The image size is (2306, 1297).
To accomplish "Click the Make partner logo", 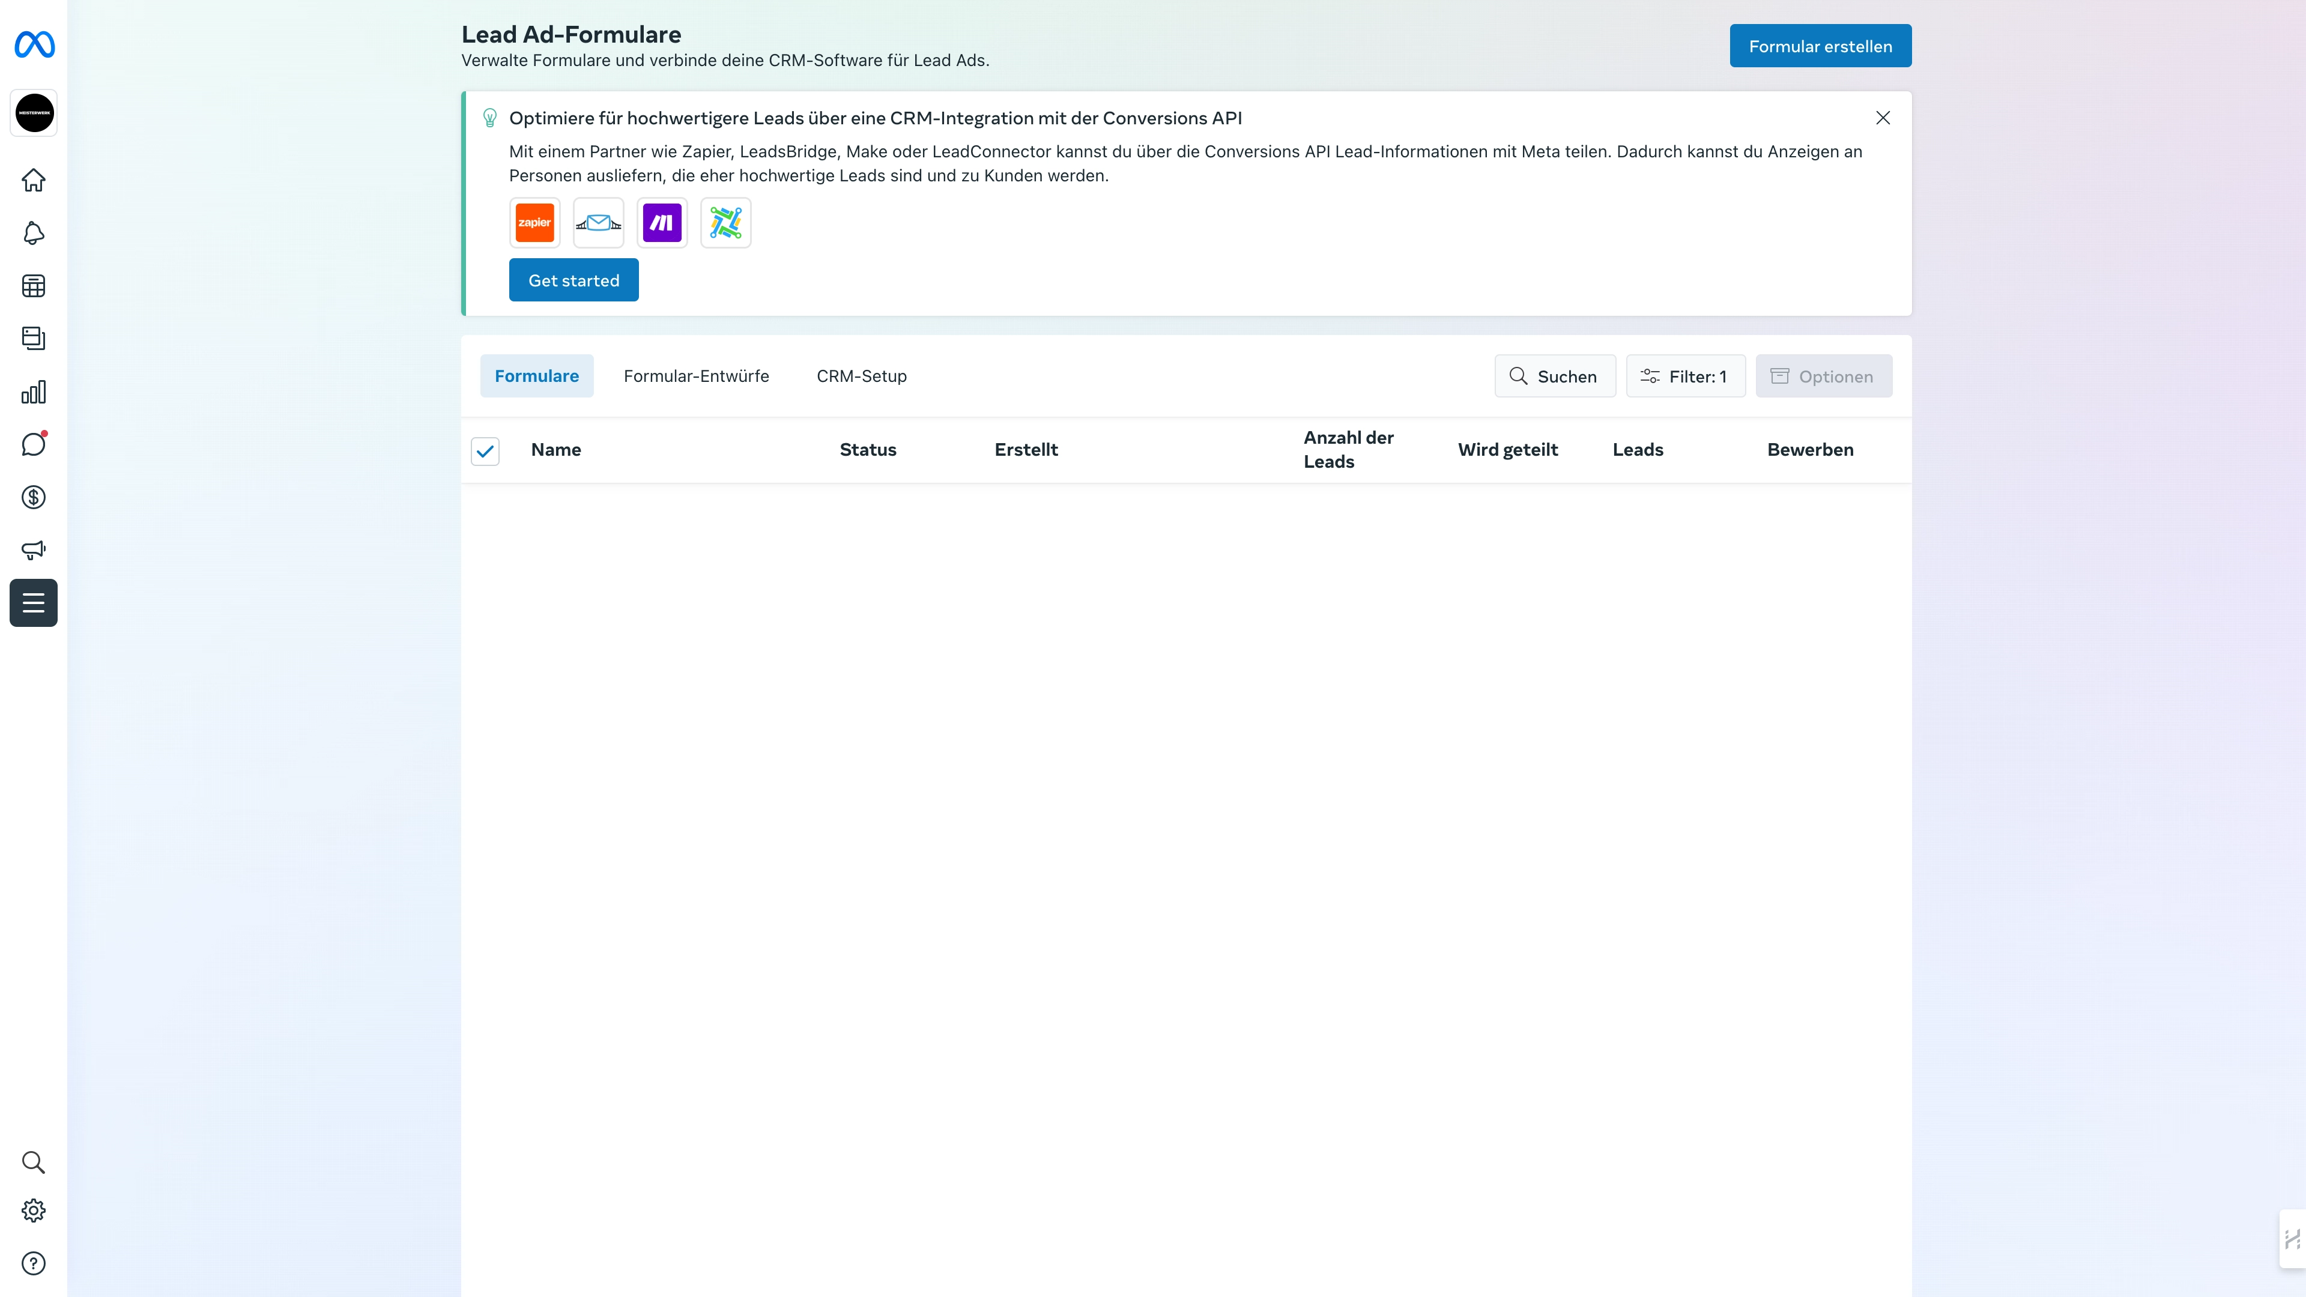I will (662, 223).
